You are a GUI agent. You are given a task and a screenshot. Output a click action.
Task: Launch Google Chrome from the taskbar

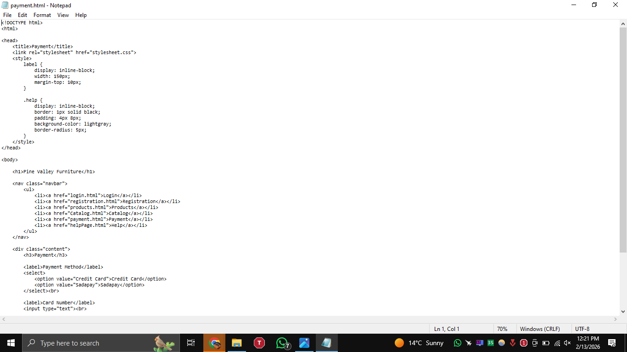[214, 342]
